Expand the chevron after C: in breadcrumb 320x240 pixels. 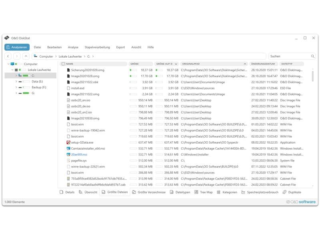tap(93, 56)
